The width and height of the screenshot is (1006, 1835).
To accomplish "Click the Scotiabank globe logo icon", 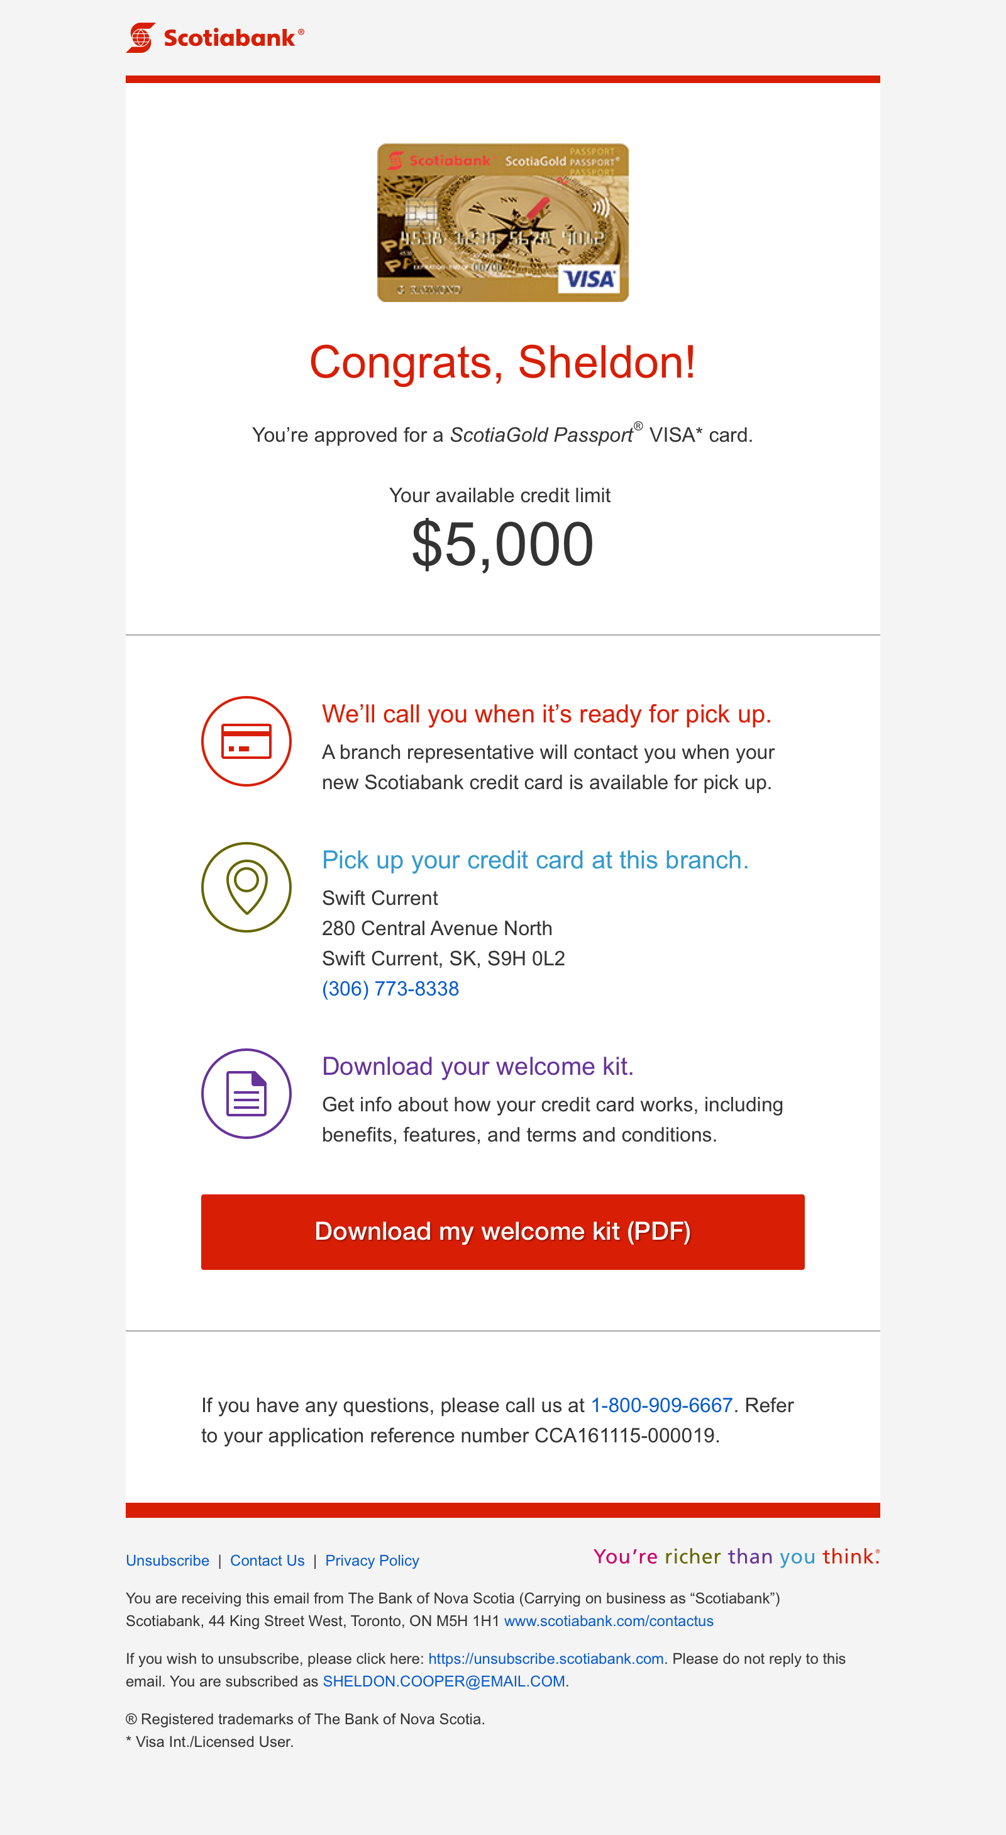I will click(141, 37).
